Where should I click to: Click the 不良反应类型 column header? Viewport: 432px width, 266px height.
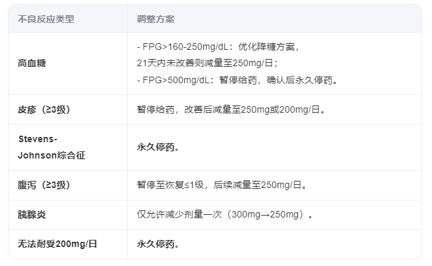point(46,19)
